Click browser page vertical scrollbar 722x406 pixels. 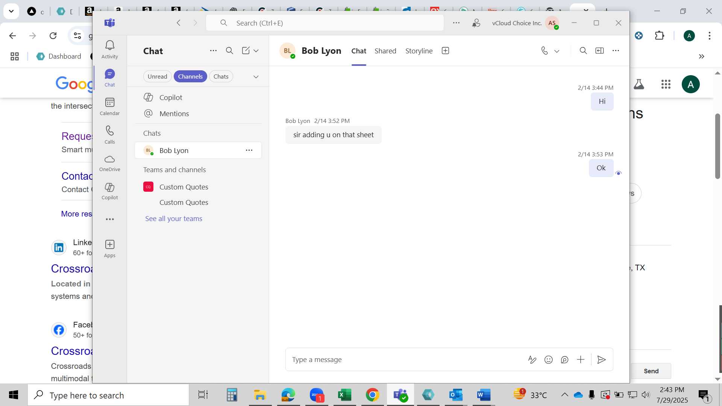717,146
